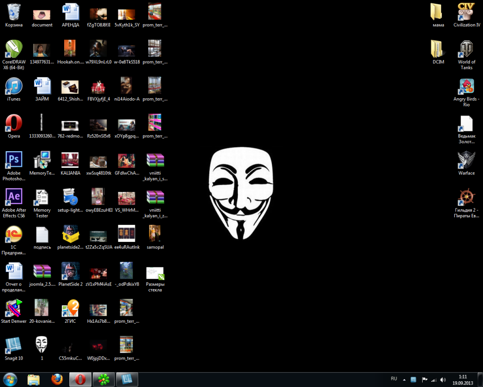Select the Civilization IV game icon

tap(466, 12)
